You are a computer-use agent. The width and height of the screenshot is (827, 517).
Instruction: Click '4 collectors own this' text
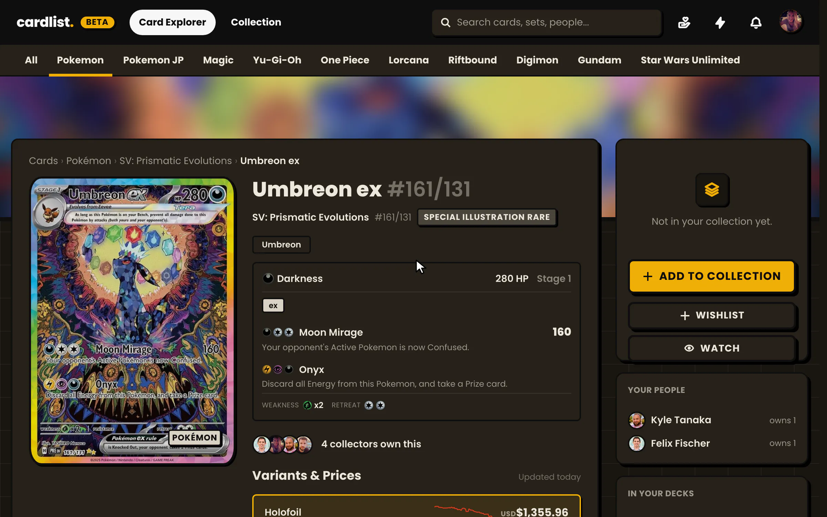371,444
